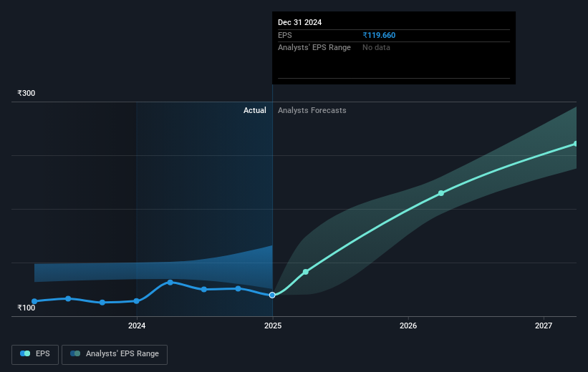The width and height of the screenshot is (588, 372).
Task: Select the last forecast point near 2027
Action: (x=576, y=144)
